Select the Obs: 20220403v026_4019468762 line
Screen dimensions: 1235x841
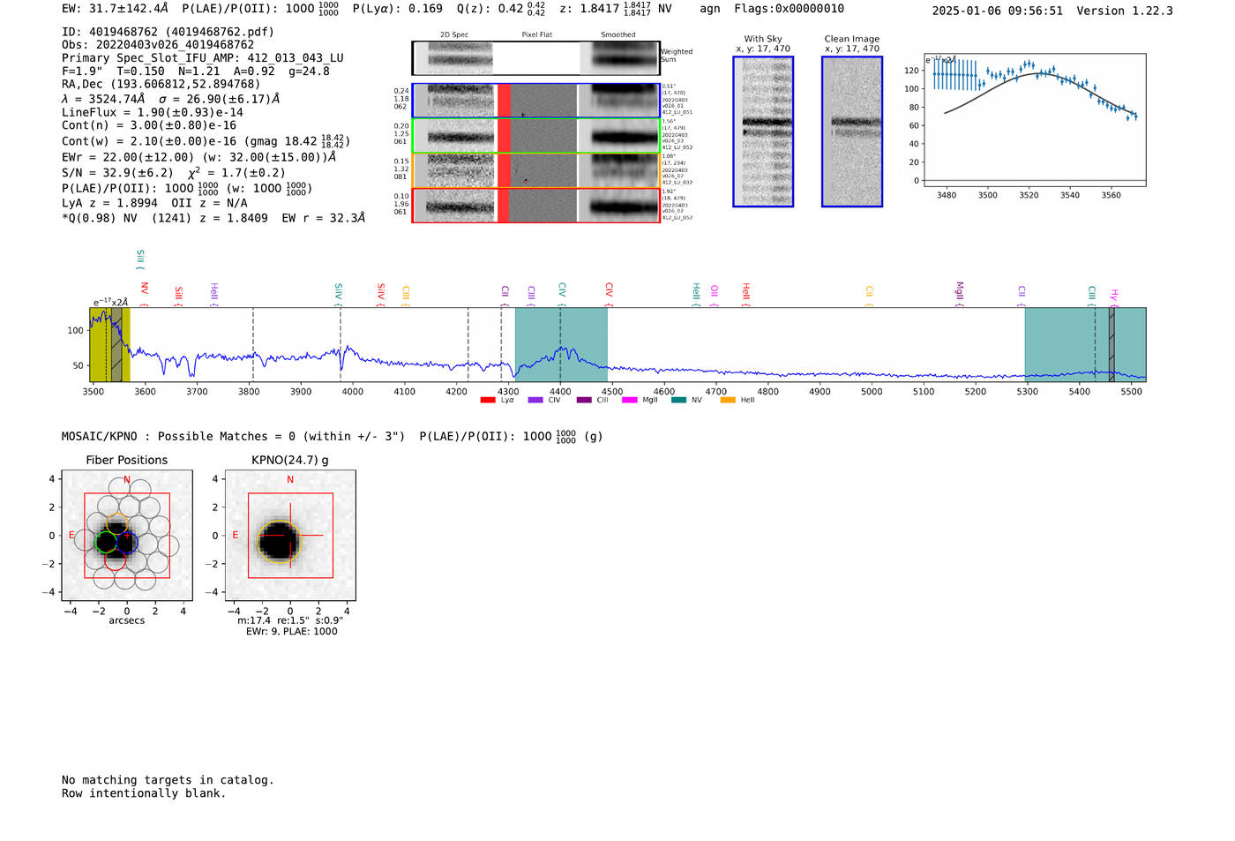tap(158, 45)
